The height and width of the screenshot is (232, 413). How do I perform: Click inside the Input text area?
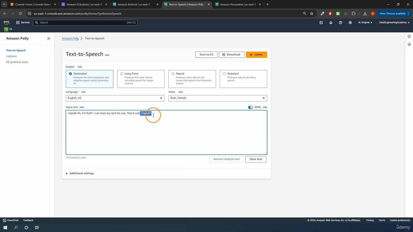point(166,132)
